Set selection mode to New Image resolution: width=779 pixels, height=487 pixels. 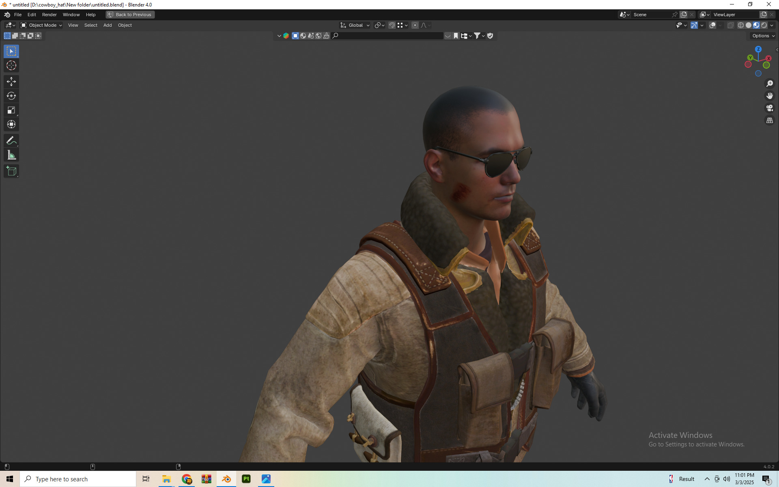coord(7,36)
